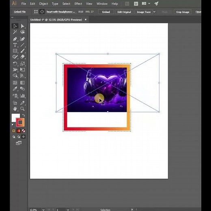Image resolution: width=211 pixels, height=211 pixels.
Task: Select the Paintbrush tool
Action: 22,51
